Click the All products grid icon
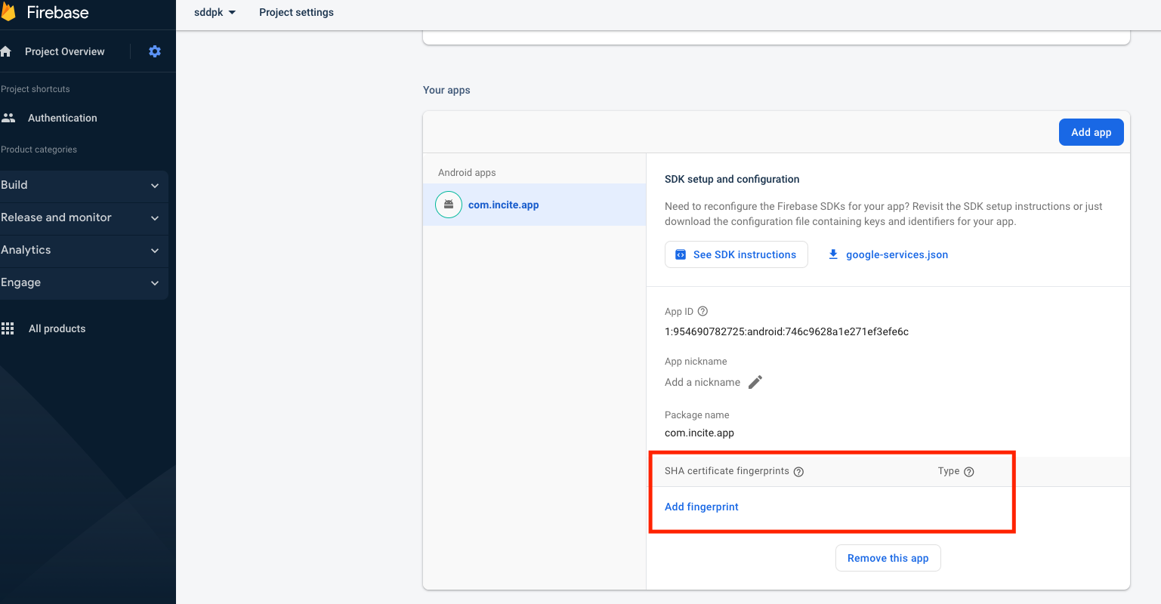This screenshot has height=604, width=1161. (8, 328)
